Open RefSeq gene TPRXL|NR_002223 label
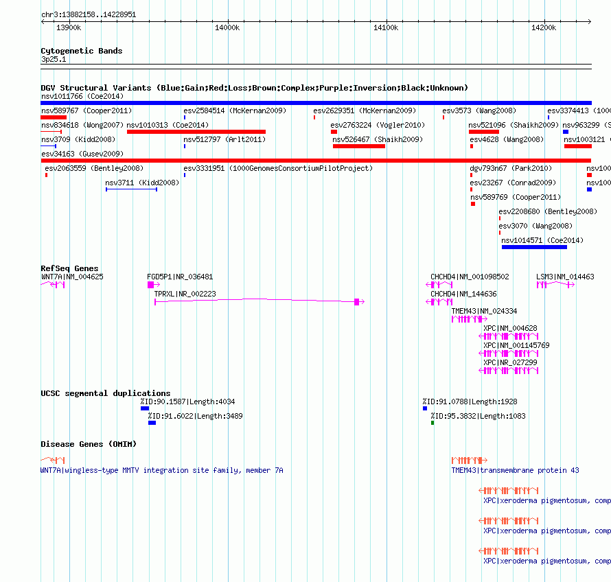The width and height of the screenshot is (611, 582). coord(185,294)
